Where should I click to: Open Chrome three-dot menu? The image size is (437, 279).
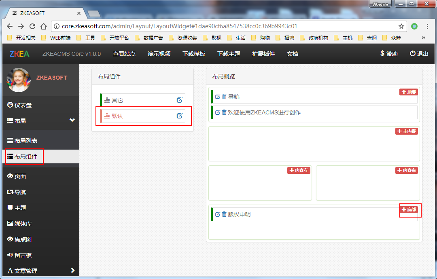pos(427,26)
